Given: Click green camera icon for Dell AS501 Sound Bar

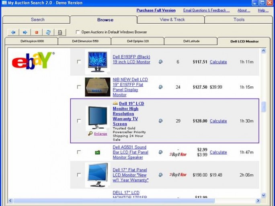Looking at the screenshot, I should coord(98,153).
